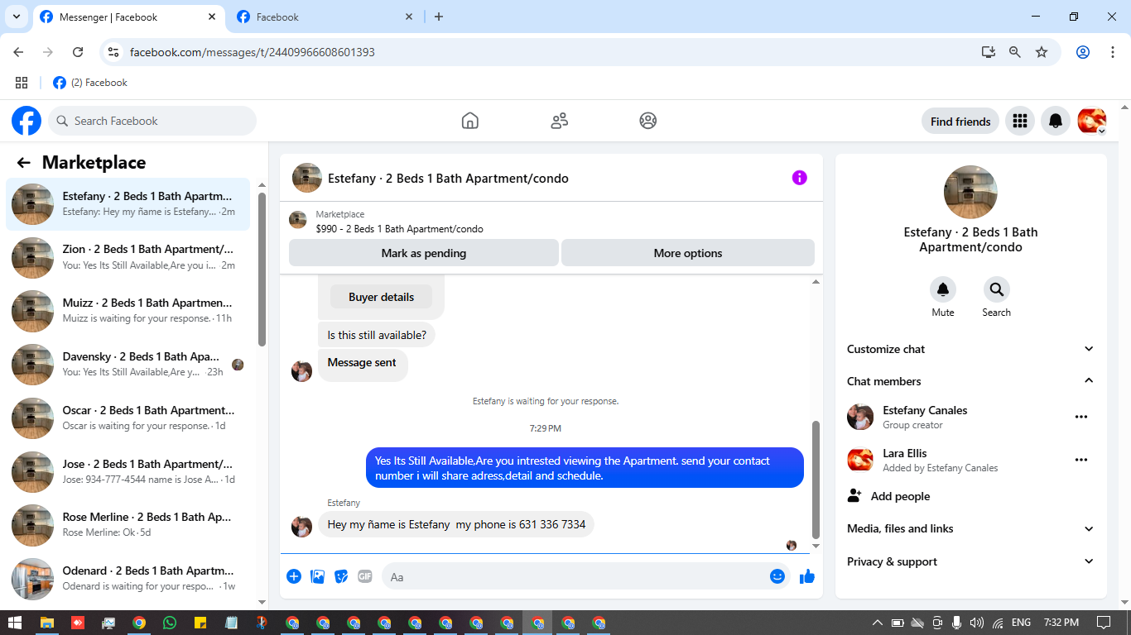Open Jose conversation in list

click(x=128, y=471)
